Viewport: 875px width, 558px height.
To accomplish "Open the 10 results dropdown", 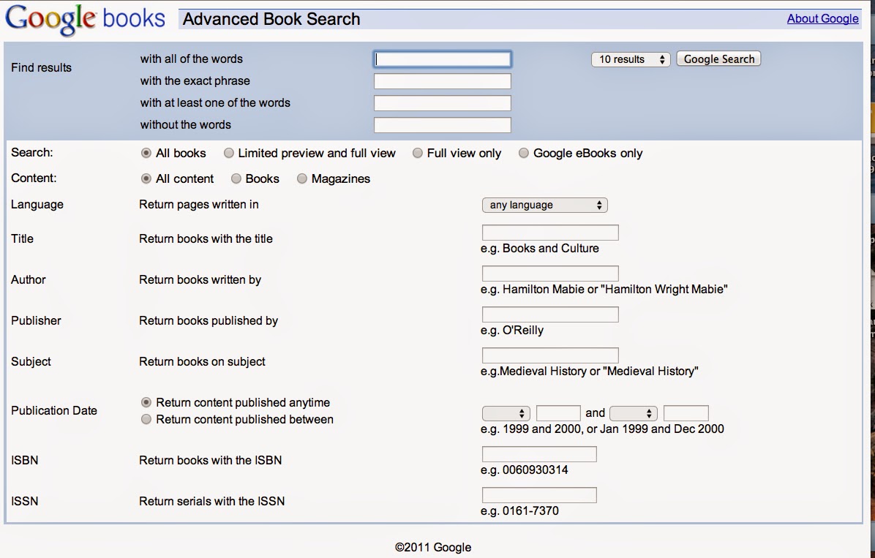I will pyautogui.click(x=631, y=59).
